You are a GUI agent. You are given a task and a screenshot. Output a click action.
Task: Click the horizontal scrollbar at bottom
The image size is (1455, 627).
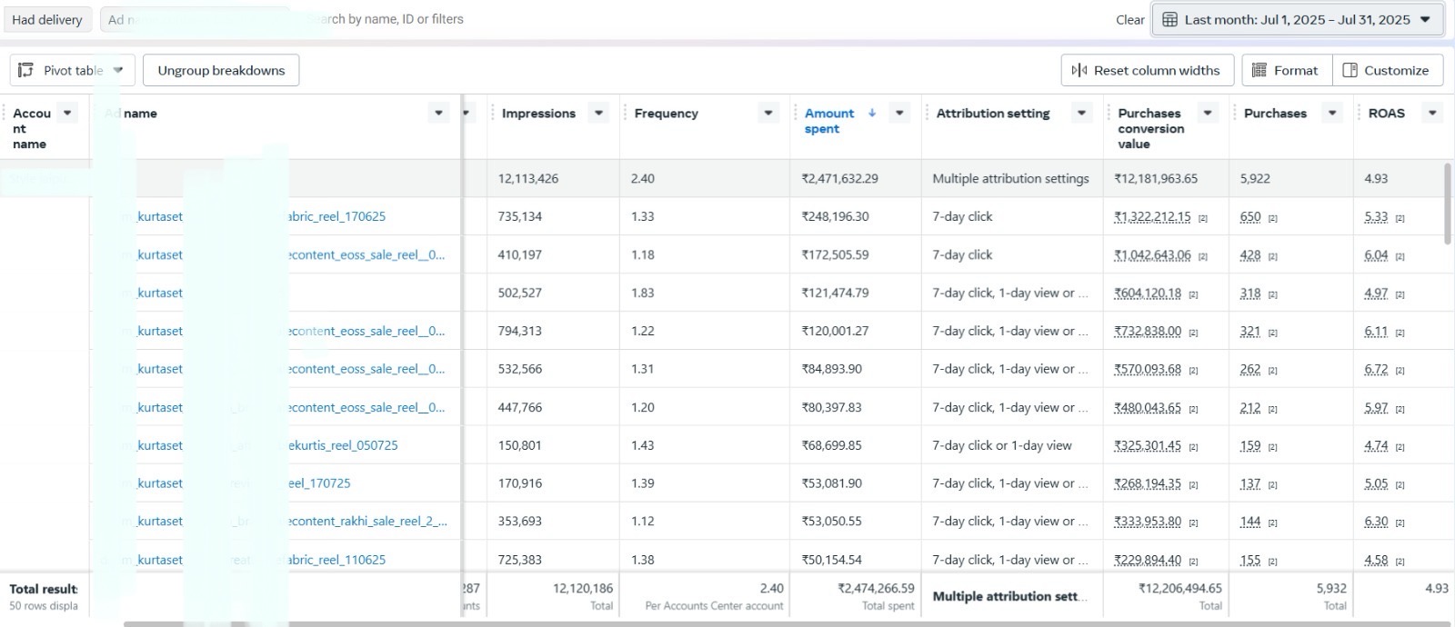pos(727,623)
